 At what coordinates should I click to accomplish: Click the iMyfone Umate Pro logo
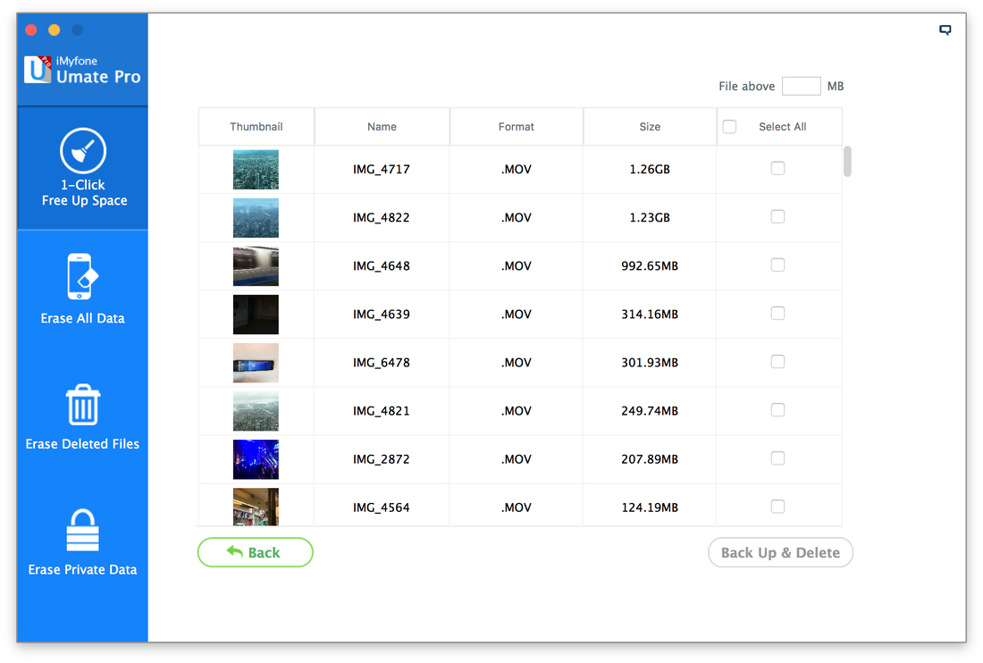pos(82,70)
